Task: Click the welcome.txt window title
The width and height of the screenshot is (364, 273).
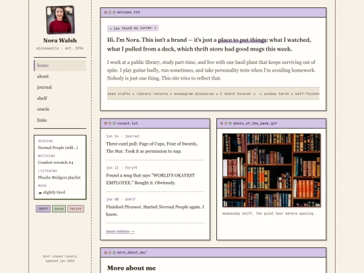Action: [128, 12]
